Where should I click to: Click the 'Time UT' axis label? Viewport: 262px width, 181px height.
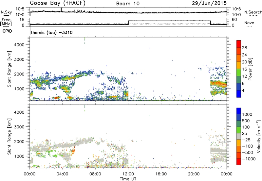[128, 179]
